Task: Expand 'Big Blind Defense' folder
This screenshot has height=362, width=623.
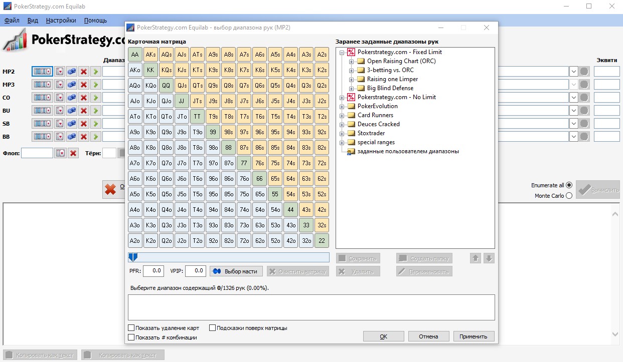Action: click(352, 88)
